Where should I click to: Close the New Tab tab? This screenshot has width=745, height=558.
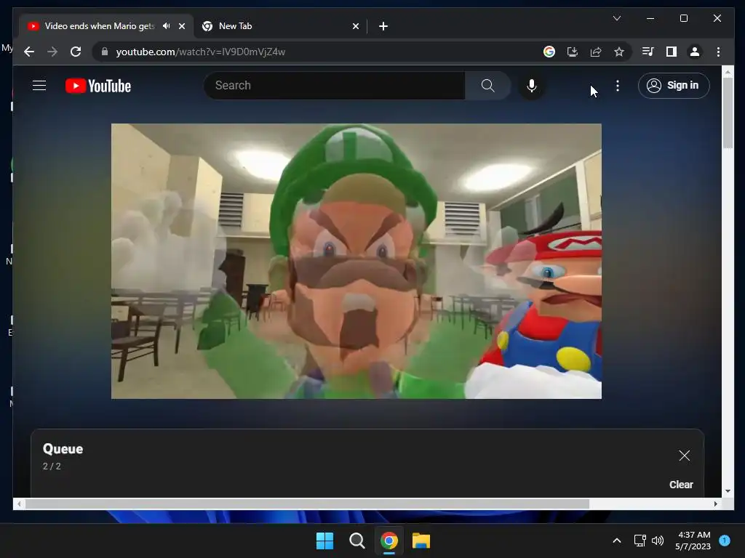(355, 26)
